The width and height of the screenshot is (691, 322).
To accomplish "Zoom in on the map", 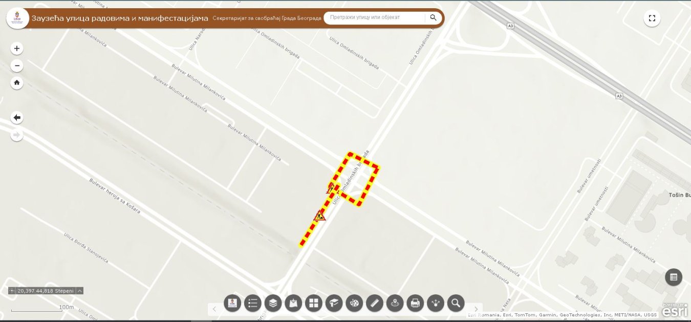I will (x=17, y=49).
